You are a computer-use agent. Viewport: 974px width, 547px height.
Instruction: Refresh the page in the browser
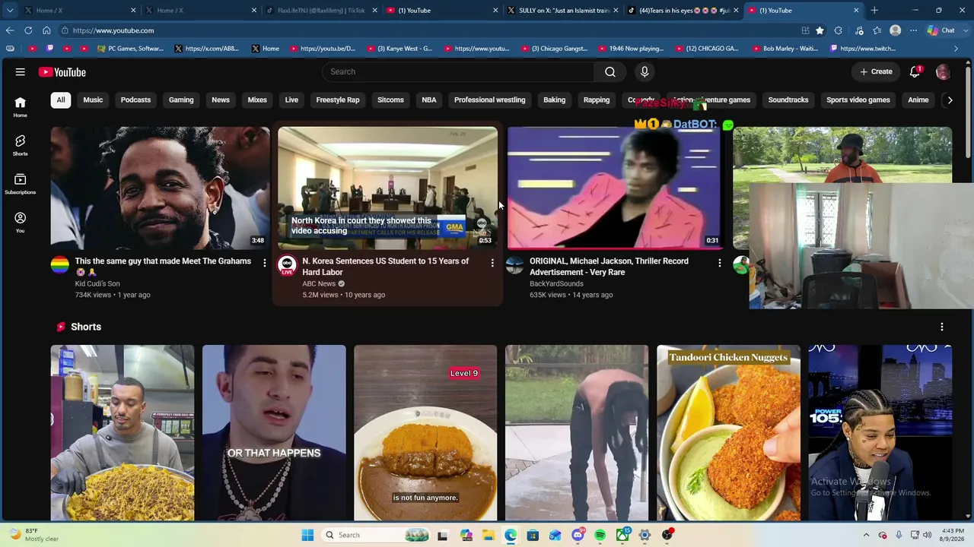(28, 30)
